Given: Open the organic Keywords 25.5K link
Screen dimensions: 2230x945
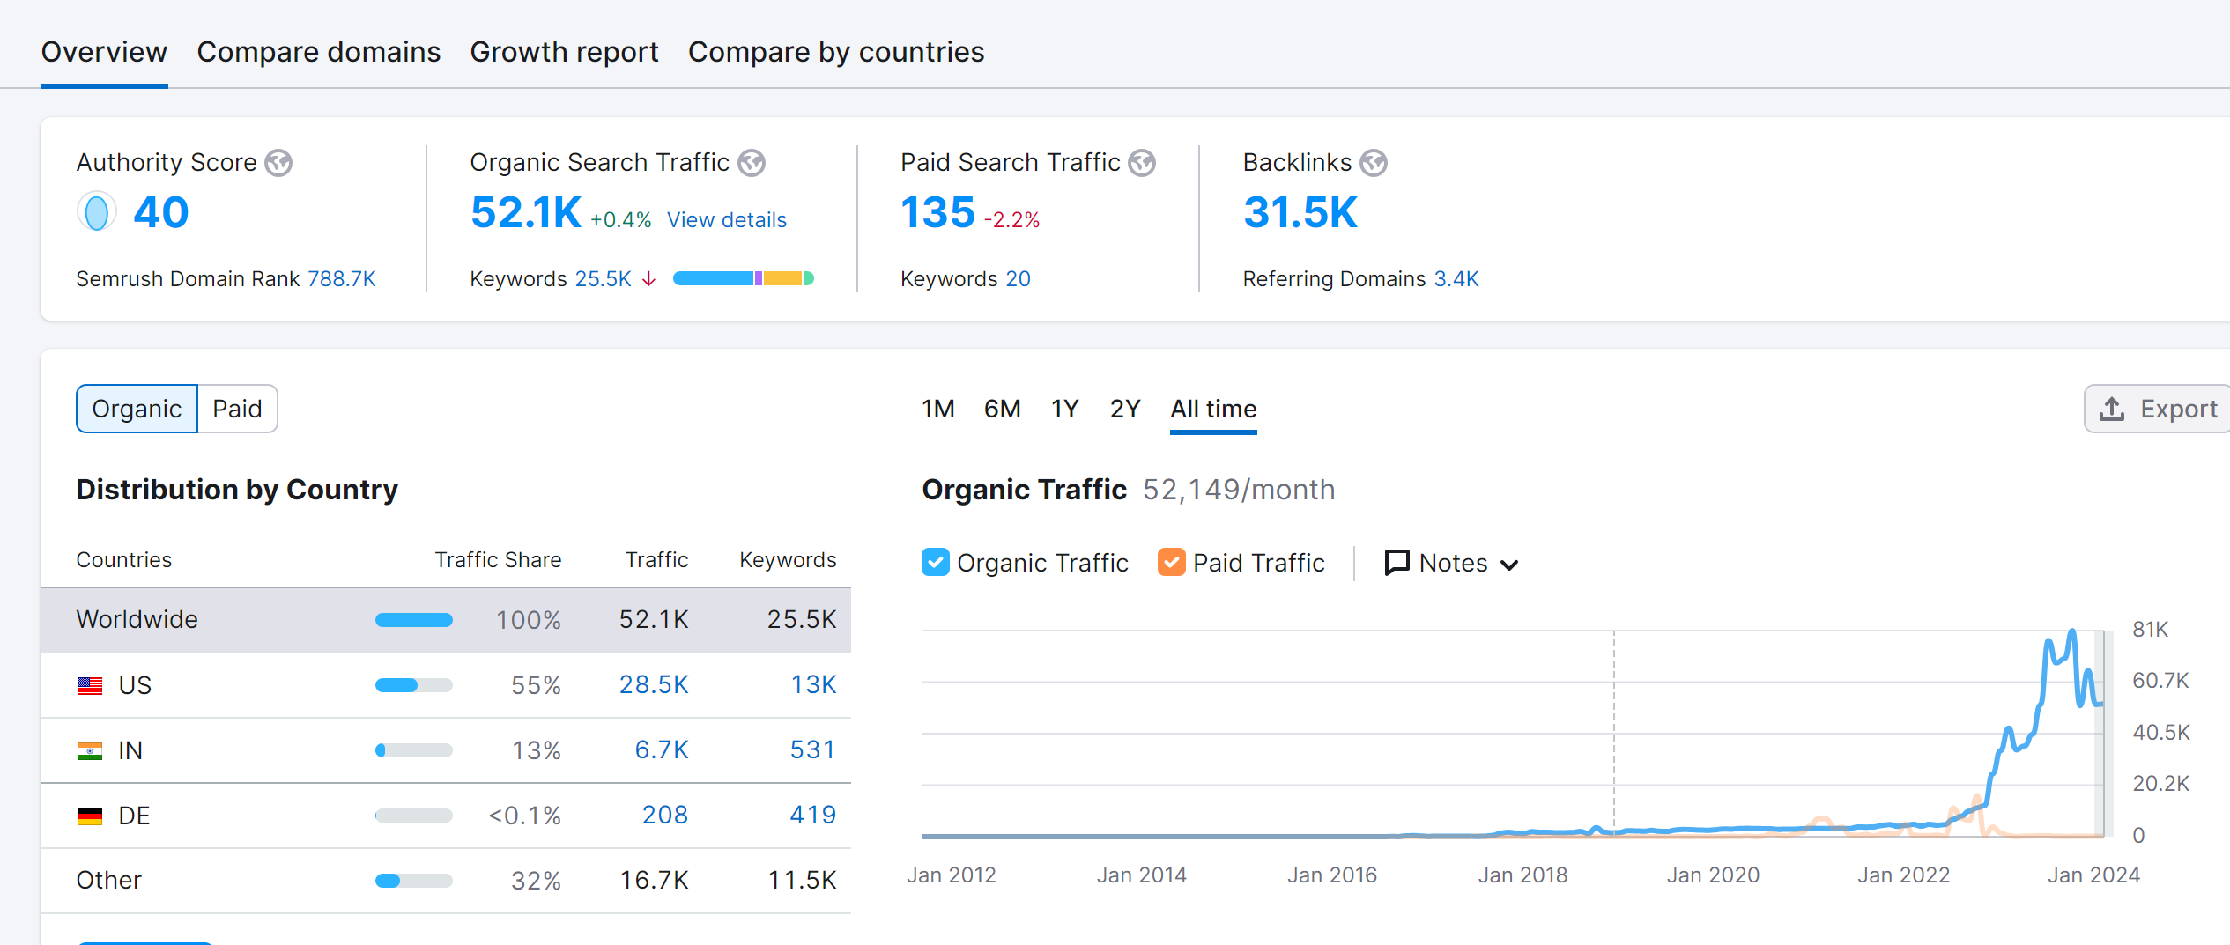Looking at the screenshot, I should [x=604, y=279].
